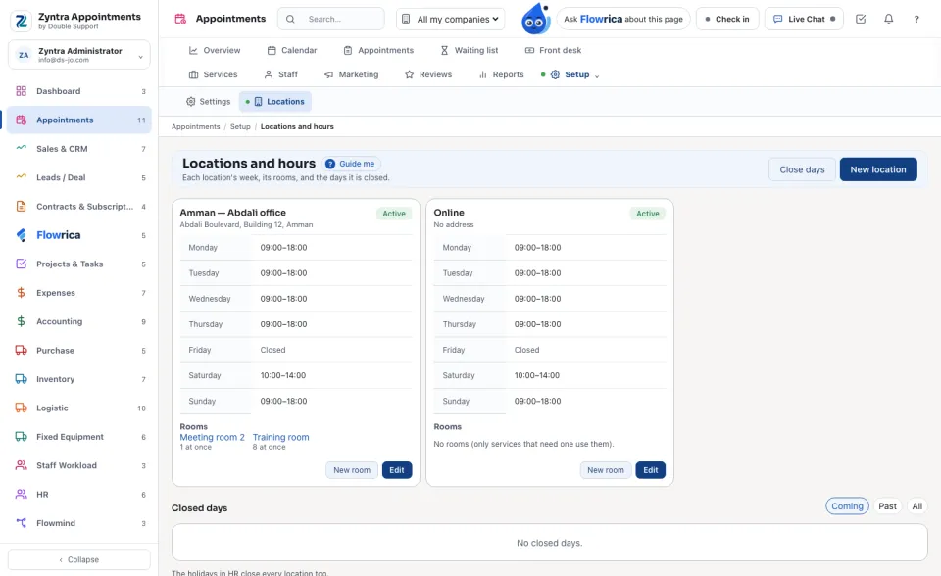Screen dimensions: 941x576
Task: Open Fixed Equipment module
Action: 79,437
